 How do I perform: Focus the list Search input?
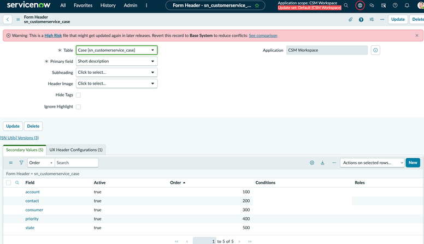(x=76, y=163)
